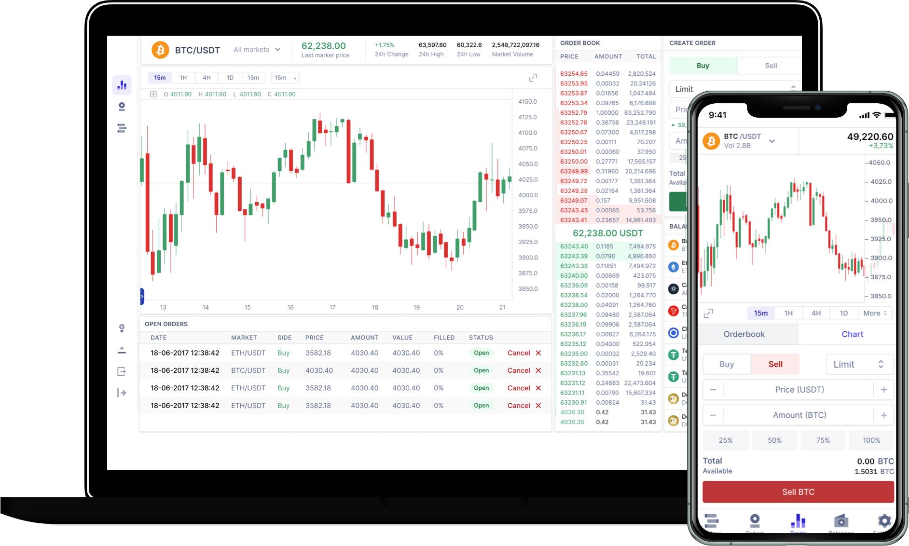Switch to the Orderbook tab on mobile
Image resolution: width=909 pixels, height=546 pixels.
744,334
